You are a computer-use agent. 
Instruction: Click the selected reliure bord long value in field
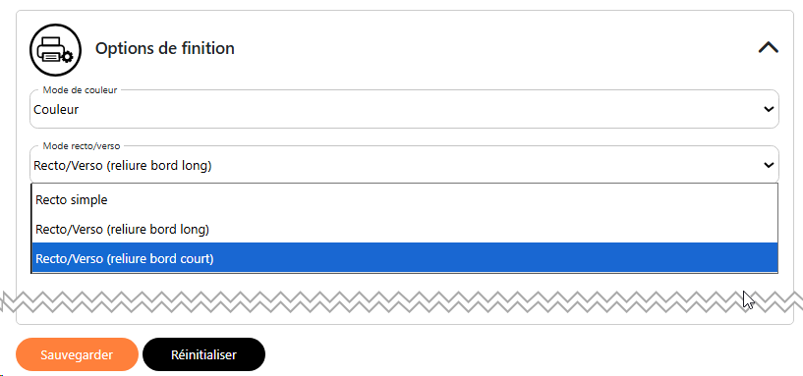pos(123,166)
